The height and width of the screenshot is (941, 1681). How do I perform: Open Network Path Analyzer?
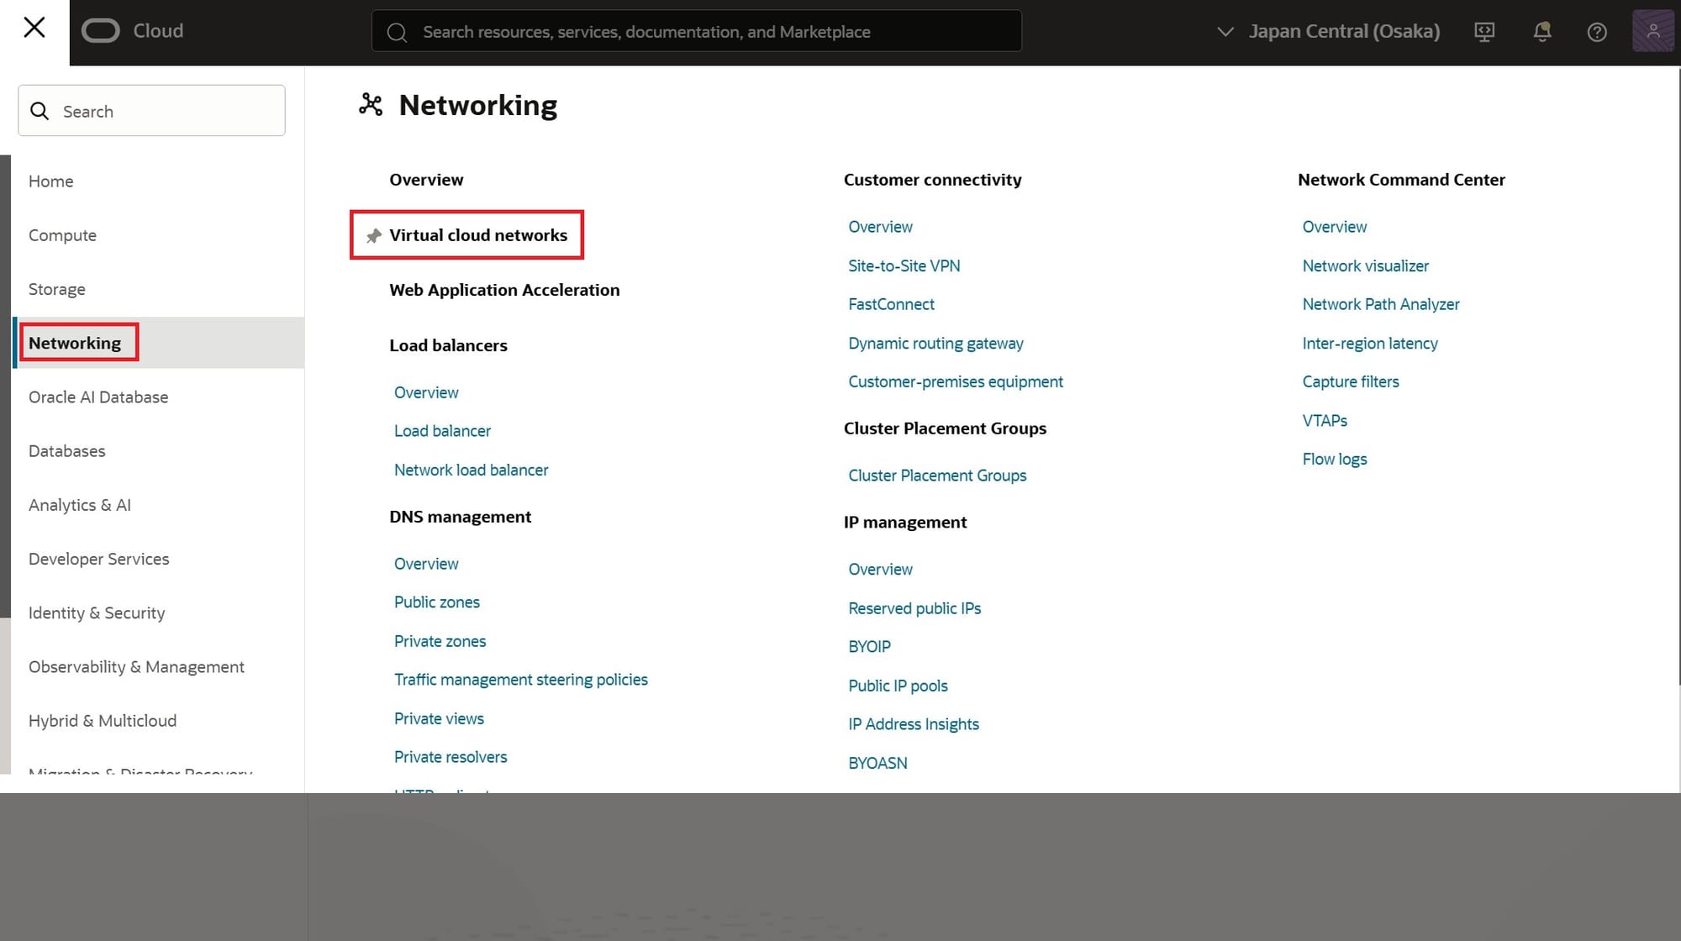click(x=1381, y=303)
